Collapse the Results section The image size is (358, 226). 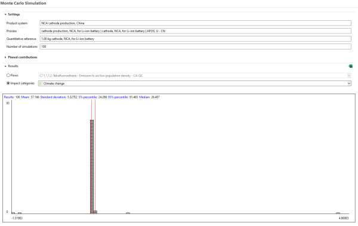(5, 66)
